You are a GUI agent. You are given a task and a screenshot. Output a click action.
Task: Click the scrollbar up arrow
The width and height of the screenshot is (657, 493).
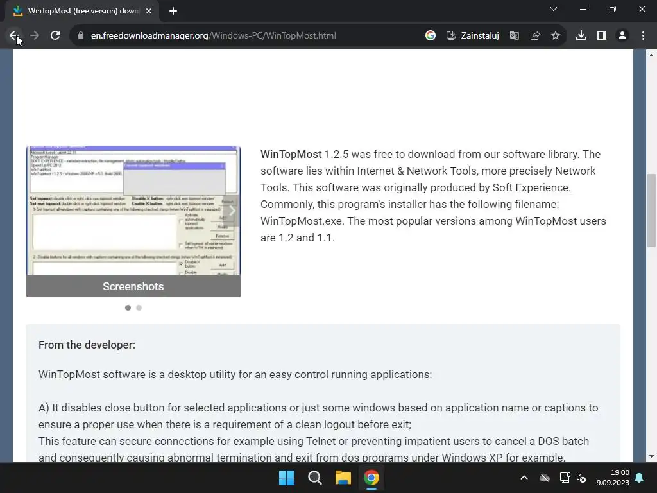coord(651,55)
